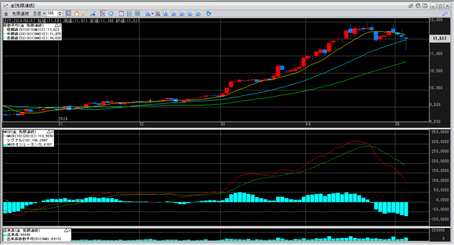Viewport: 454px width, 245px height.
Task: Collapse the 出来高 volume legend with triangle
Action: (66, 230)
